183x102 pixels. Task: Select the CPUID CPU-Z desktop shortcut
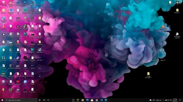(x=18, y=59)
